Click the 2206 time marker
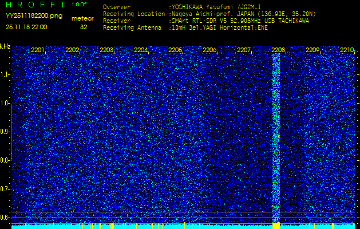Viewport: 360px width, 229px height. (x=209, y=50)
